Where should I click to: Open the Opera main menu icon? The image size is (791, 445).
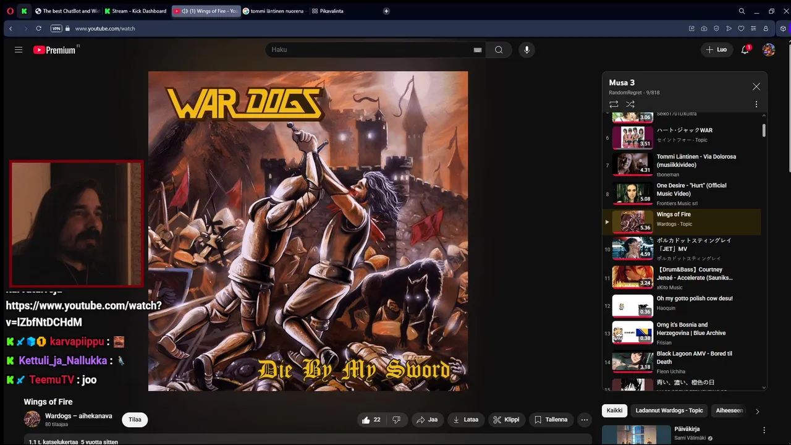9,11
